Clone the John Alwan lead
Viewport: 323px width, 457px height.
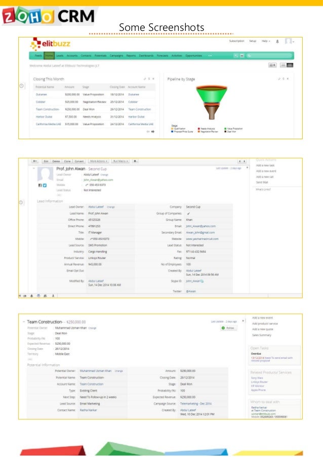coord(67,161)
